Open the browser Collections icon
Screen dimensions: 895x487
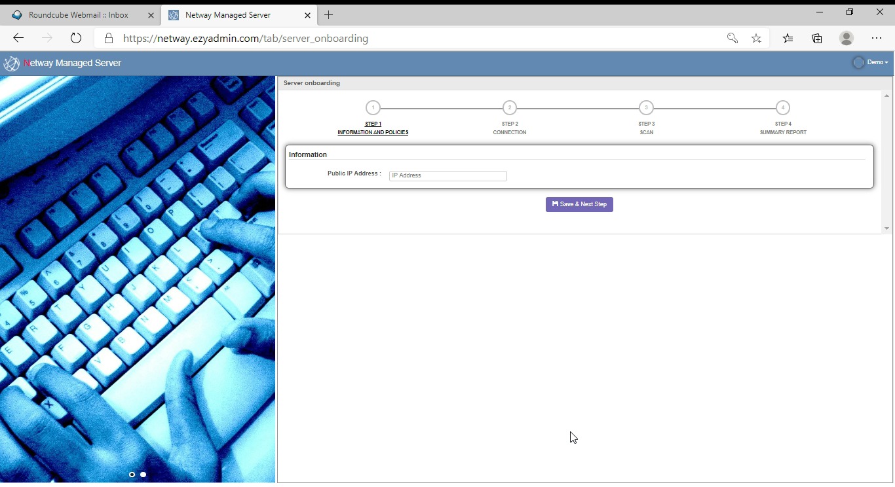click(816, 39)
